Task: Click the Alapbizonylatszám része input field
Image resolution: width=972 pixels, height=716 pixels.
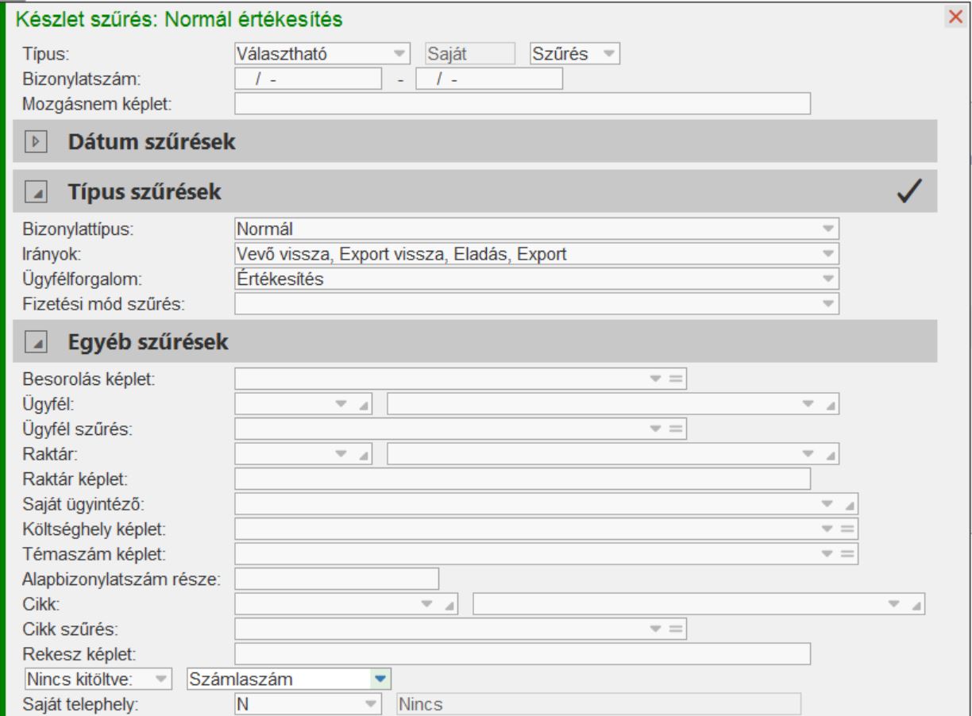Action: 337,579
